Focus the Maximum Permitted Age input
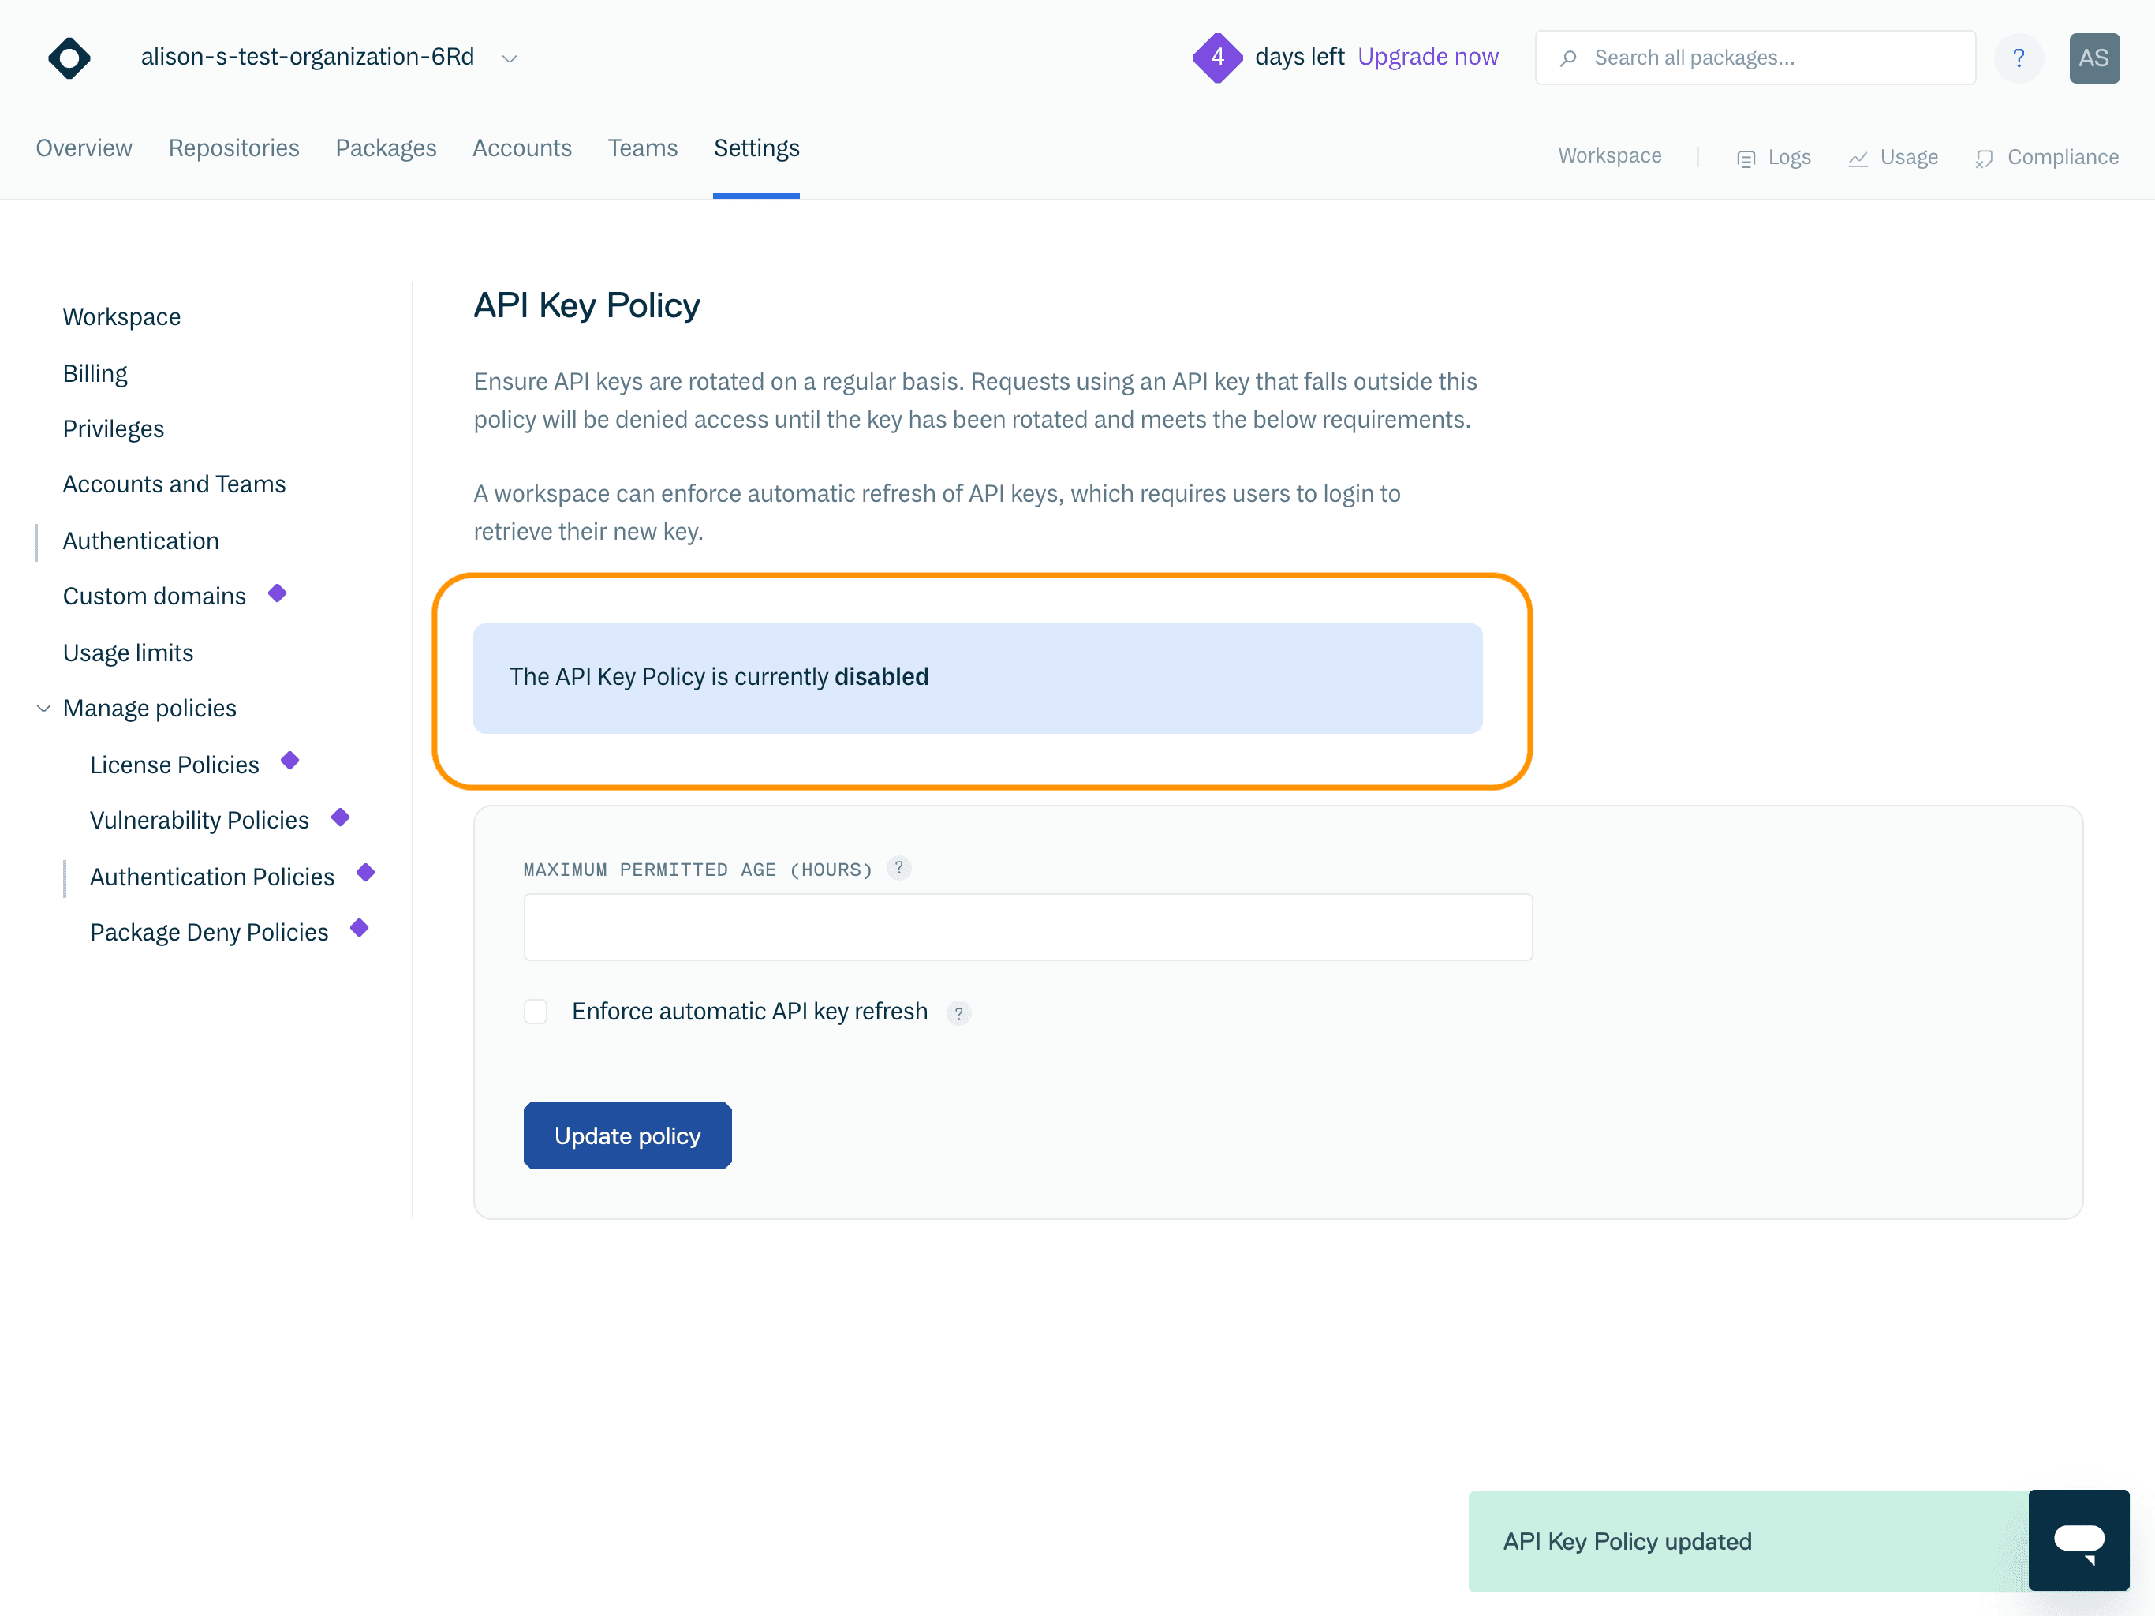Image resolution: width=2155 pixels, height=1616 pixels. 1027,927
